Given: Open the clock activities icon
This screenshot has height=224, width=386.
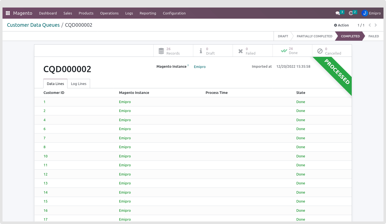Looking at the screenshot, I should (351, 13).
